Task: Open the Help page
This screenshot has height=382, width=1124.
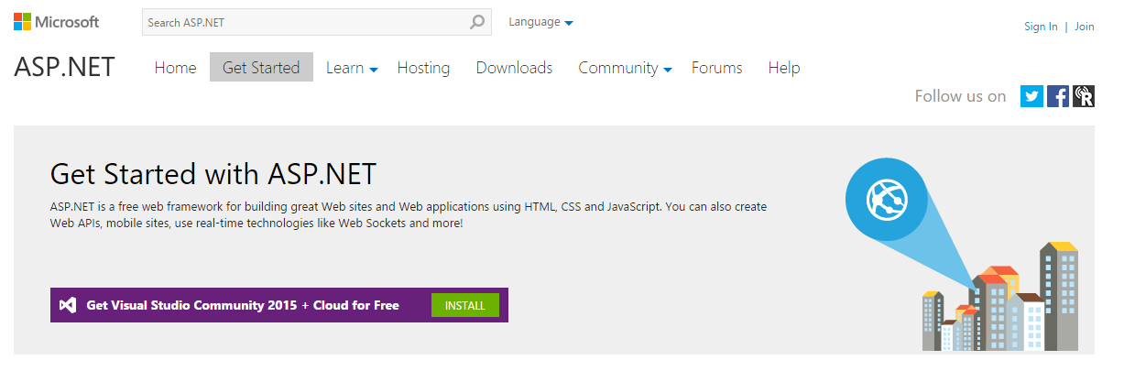Action: coord(783,68)
